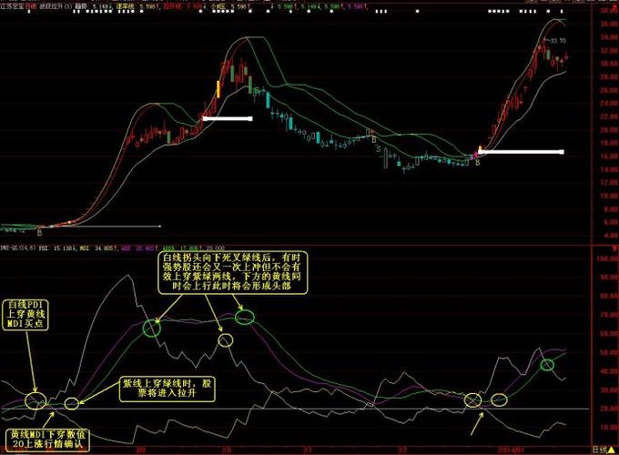
Task: Select the leftmost yellow circle at PDI/MDI crossover
Action: click(36, 401)
